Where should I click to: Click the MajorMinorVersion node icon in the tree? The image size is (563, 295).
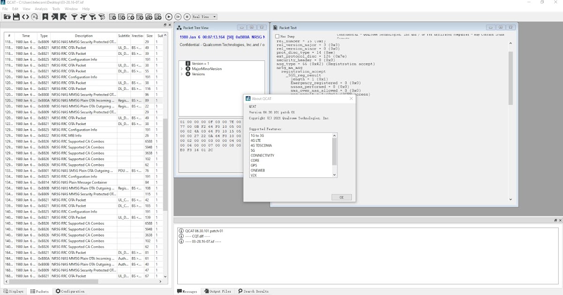point(188,69)
